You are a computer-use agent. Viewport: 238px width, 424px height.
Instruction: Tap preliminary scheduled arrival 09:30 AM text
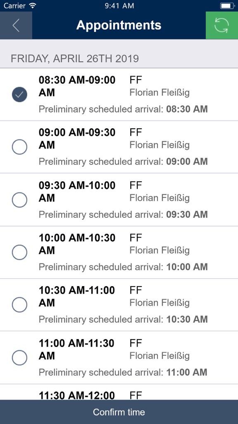[x=123, y=214]
